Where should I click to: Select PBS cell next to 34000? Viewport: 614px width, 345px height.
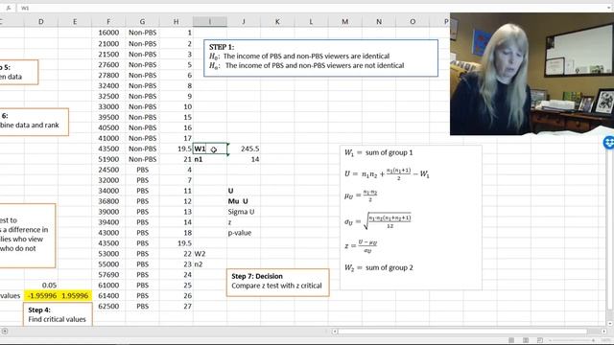coord(142,191)
